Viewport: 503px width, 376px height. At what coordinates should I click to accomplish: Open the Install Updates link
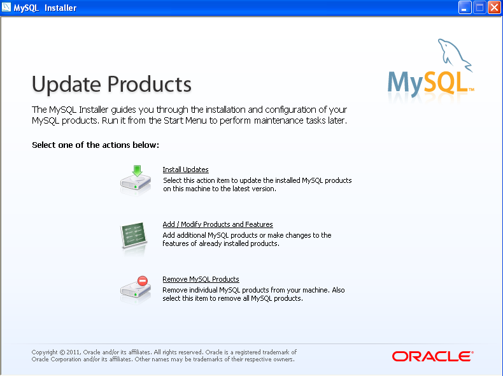pyautogui.click(x=185, y=170)
